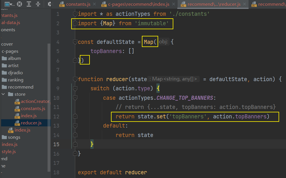Viewport: 286px width, 178px height.
Task: Click 'export default reducer' statement
Action: (112, 172)
